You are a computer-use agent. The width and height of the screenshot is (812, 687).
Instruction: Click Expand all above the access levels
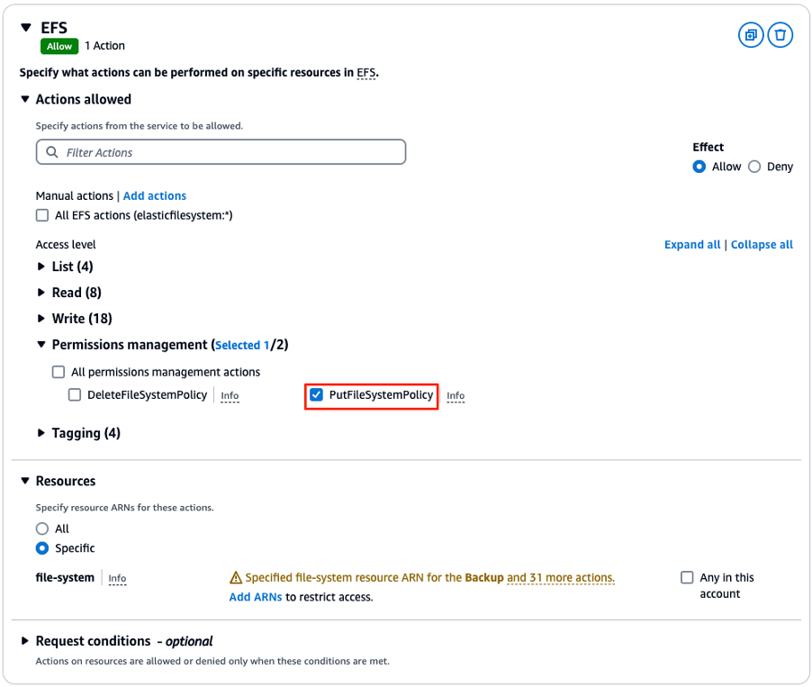[692, 244]
